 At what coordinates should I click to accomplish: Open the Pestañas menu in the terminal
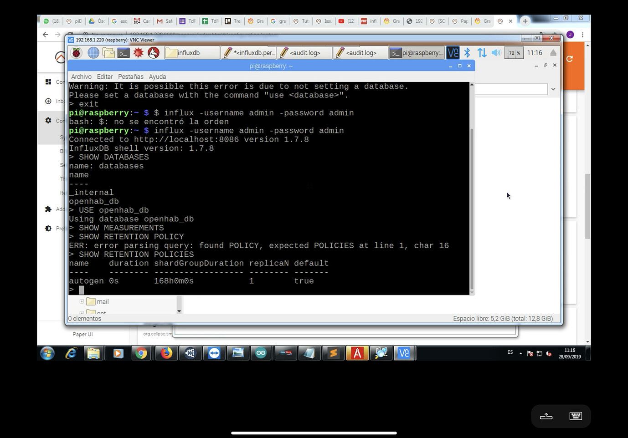pos(130,76)
